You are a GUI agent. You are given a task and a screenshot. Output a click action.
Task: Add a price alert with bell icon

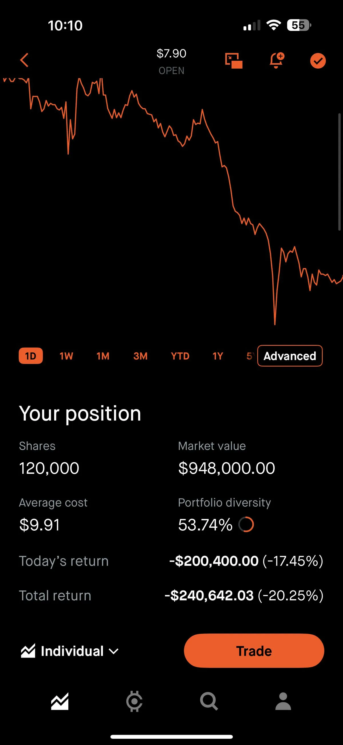tap(276, 61)
